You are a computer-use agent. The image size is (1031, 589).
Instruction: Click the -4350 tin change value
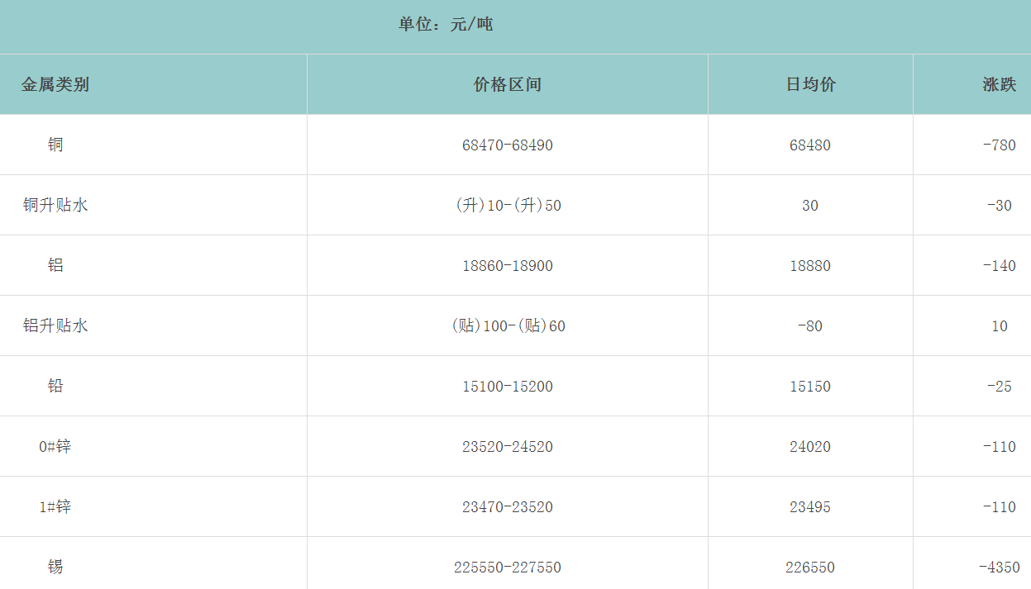coord(999,568)
